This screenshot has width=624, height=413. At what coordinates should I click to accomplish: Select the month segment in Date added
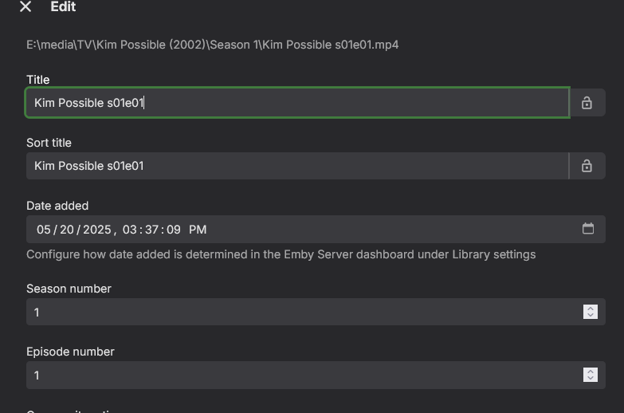pos(44,230)
